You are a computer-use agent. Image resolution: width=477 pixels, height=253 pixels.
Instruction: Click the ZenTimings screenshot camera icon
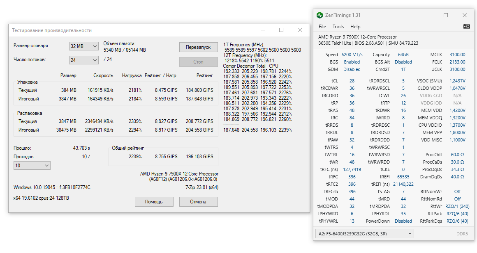pos(466,27)
